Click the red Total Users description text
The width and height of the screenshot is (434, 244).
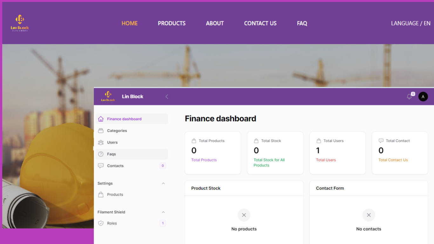pyautogui.click(x=326, y=160)
